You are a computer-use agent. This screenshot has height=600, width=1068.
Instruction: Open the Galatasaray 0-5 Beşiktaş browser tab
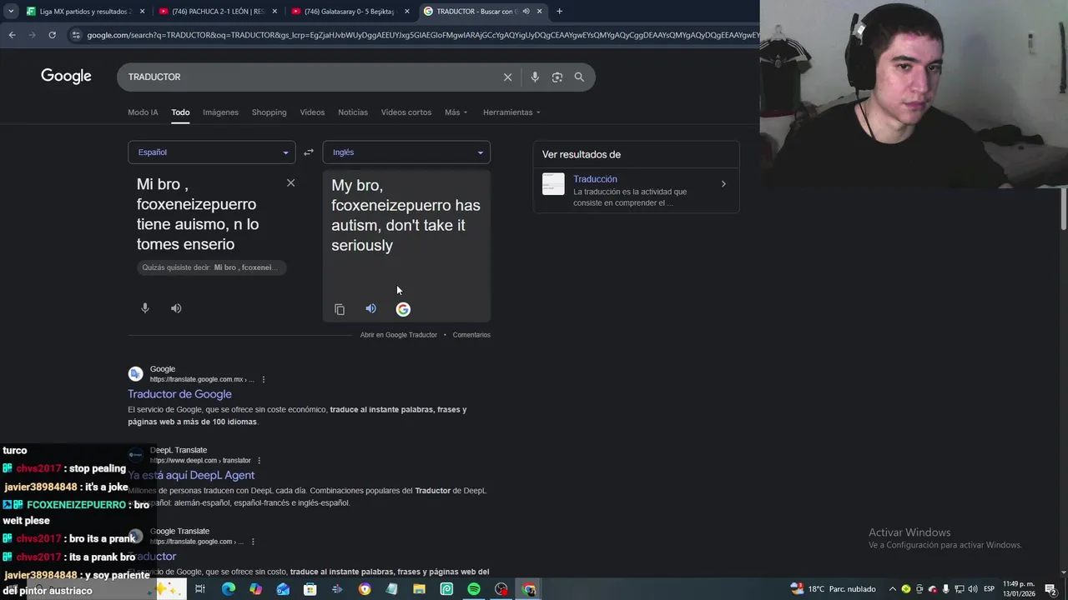pos(350,12)
